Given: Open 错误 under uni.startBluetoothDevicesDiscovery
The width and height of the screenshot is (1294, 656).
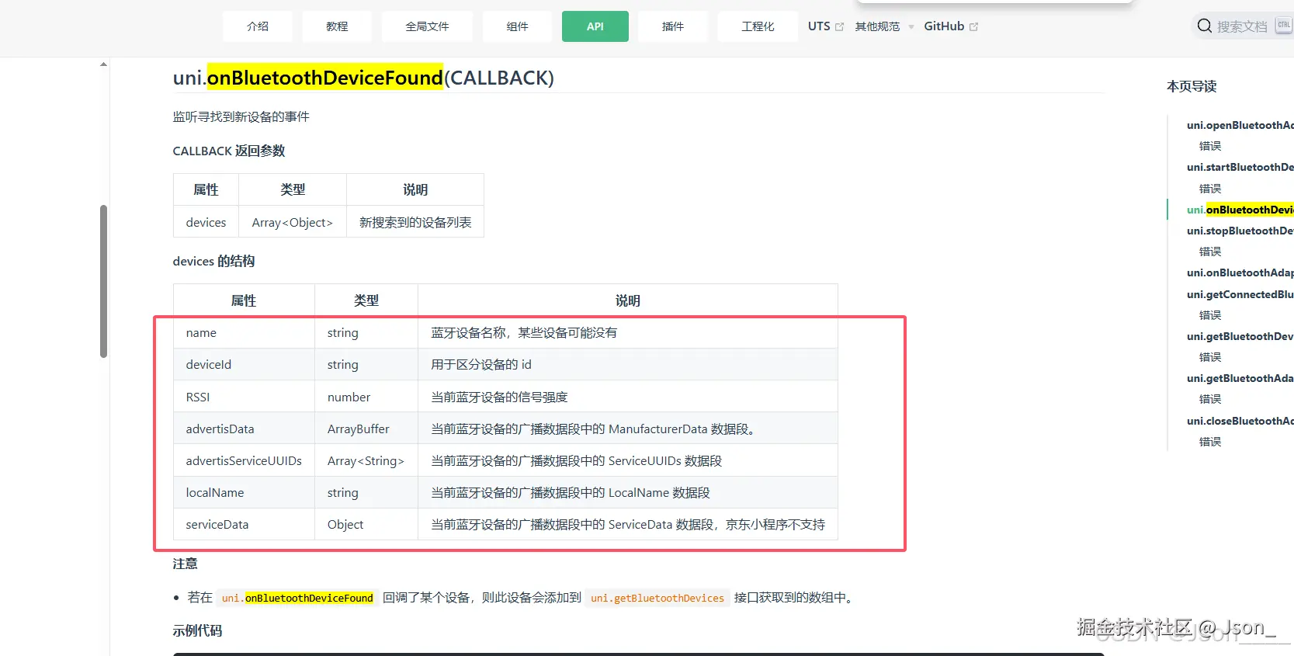Looking at the screenshot, I should (1210, 189).
